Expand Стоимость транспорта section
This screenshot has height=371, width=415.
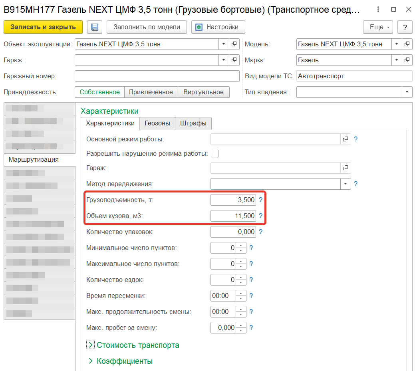click(91, 345)
